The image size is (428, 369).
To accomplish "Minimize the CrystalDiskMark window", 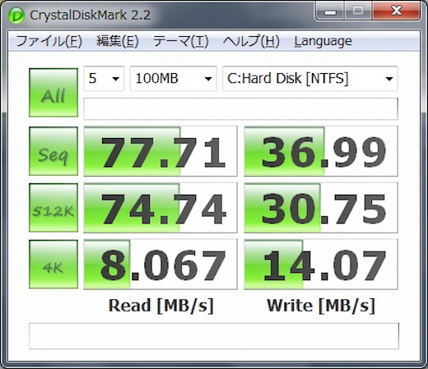I will pos(330,11).
